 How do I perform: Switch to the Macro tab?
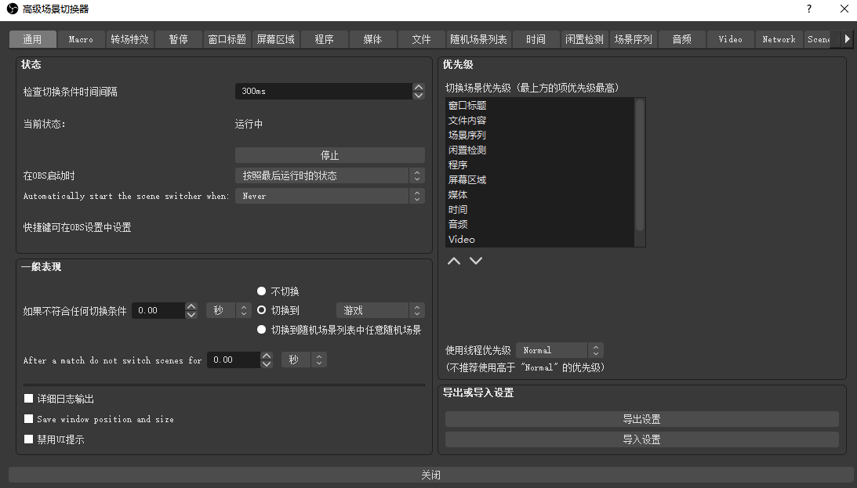[x=81, y=39]
